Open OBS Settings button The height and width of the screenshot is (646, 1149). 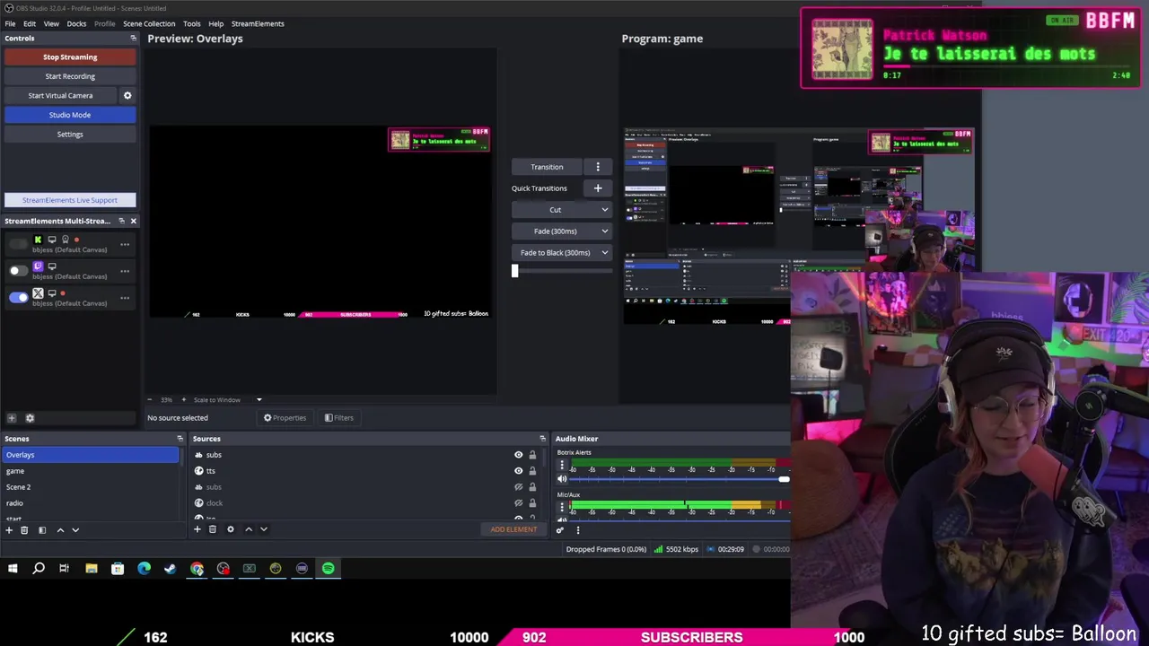point(70,135)
